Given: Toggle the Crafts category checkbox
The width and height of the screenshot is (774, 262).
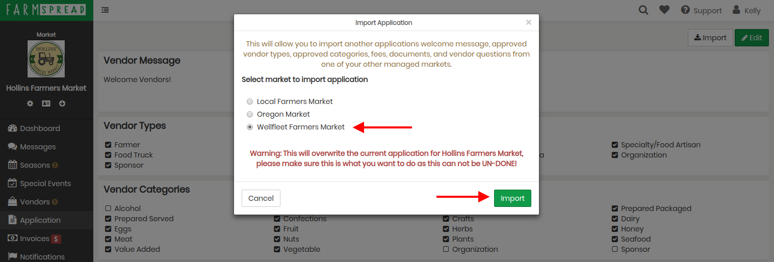Looking at the screenshot, I should (446, 219).
